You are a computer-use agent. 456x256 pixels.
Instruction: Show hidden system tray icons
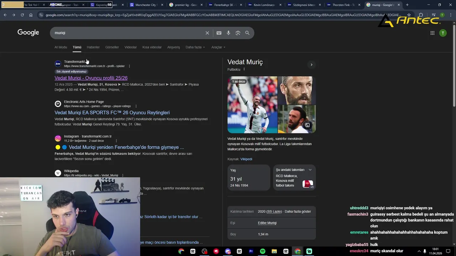[419, 251]
